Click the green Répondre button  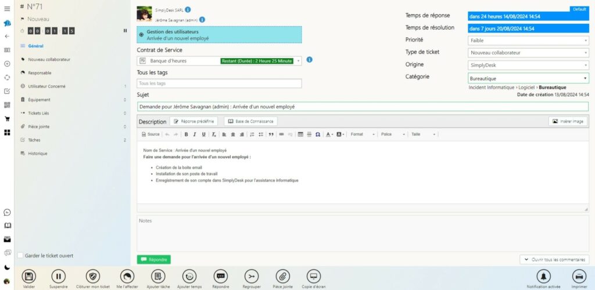point(154,260)
